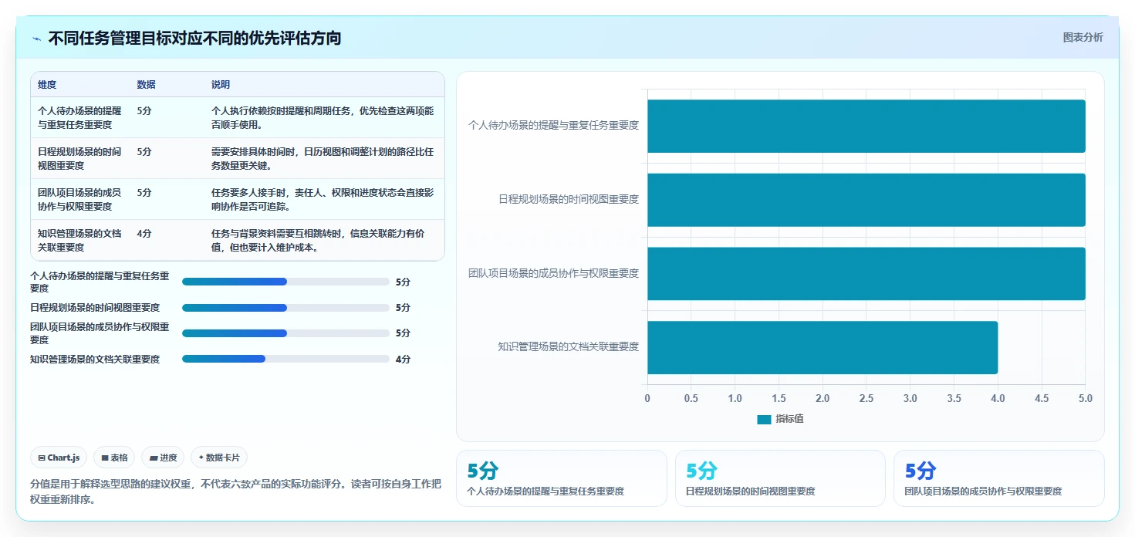The height and width of the screenshot is (537, 1135).
Task: Open the data card 个人待办场景的提醒与重复任务重要度
Action: coord(561,478)
